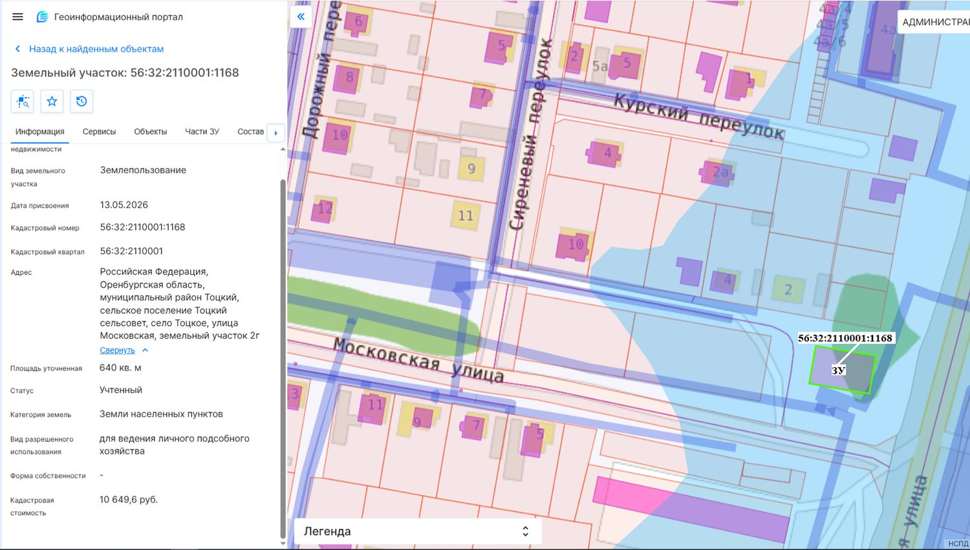The width and height of the screenshot is (970, 550).
Task: Click the Курский переулок street label
Action: tap(698, 116)
